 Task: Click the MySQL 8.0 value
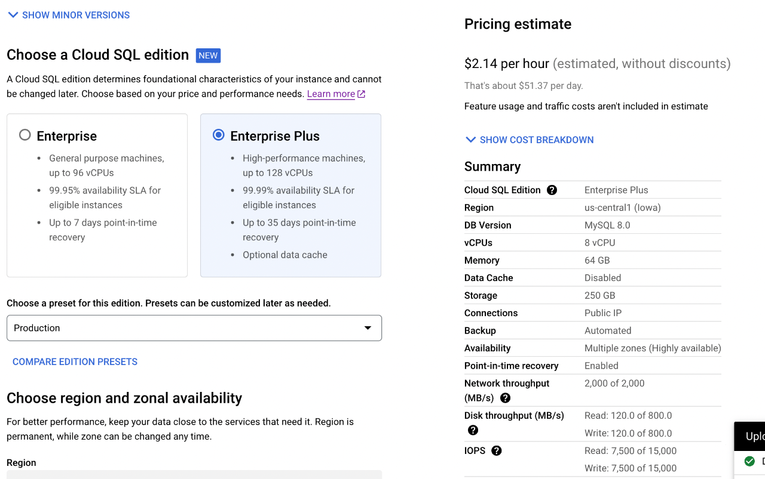pyautogui.click(x=607, y=225)
